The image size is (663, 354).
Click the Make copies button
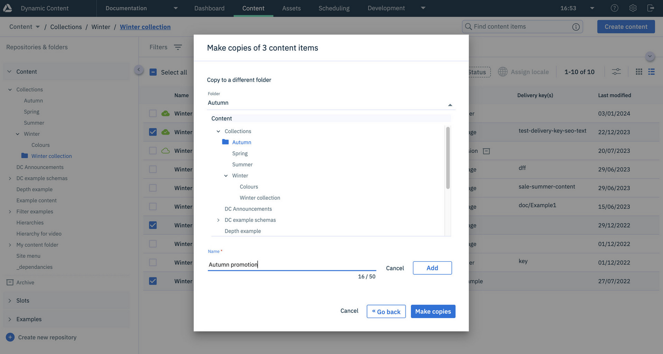[x=433, y=311]
